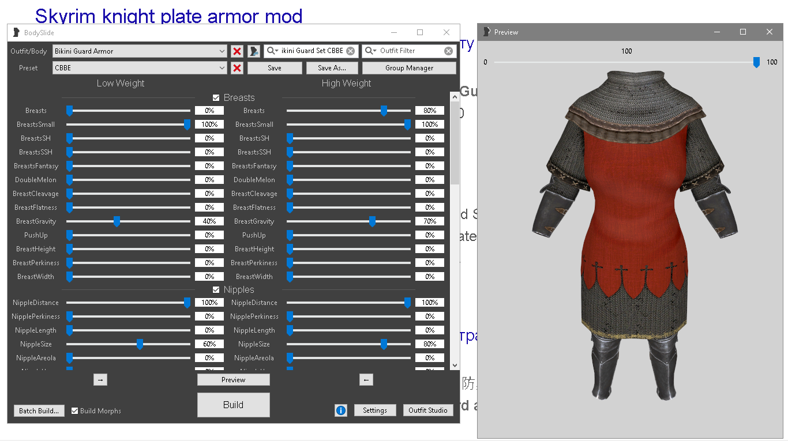
Task: Open the Group Manager
Action: pos(409,68)
